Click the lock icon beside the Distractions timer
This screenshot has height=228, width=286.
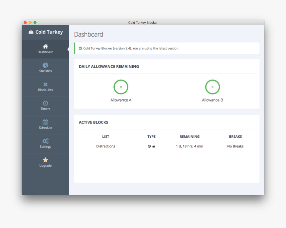pyautogui.click(x=154, y=146)
